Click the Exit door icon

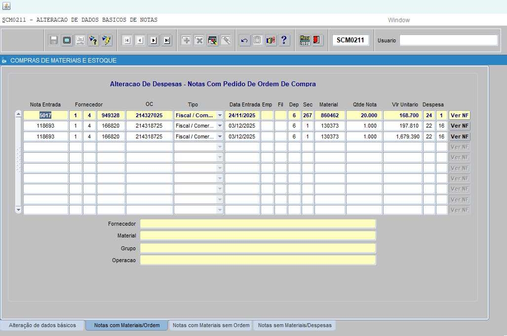(x=318, y=40)
